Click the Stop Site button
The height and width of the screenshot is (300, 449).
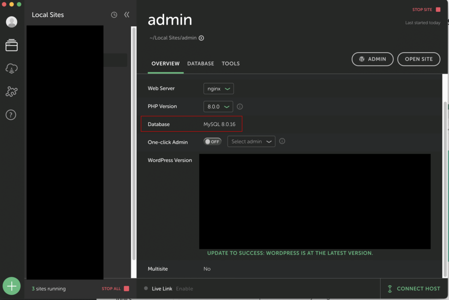click(x=426, y=10)
